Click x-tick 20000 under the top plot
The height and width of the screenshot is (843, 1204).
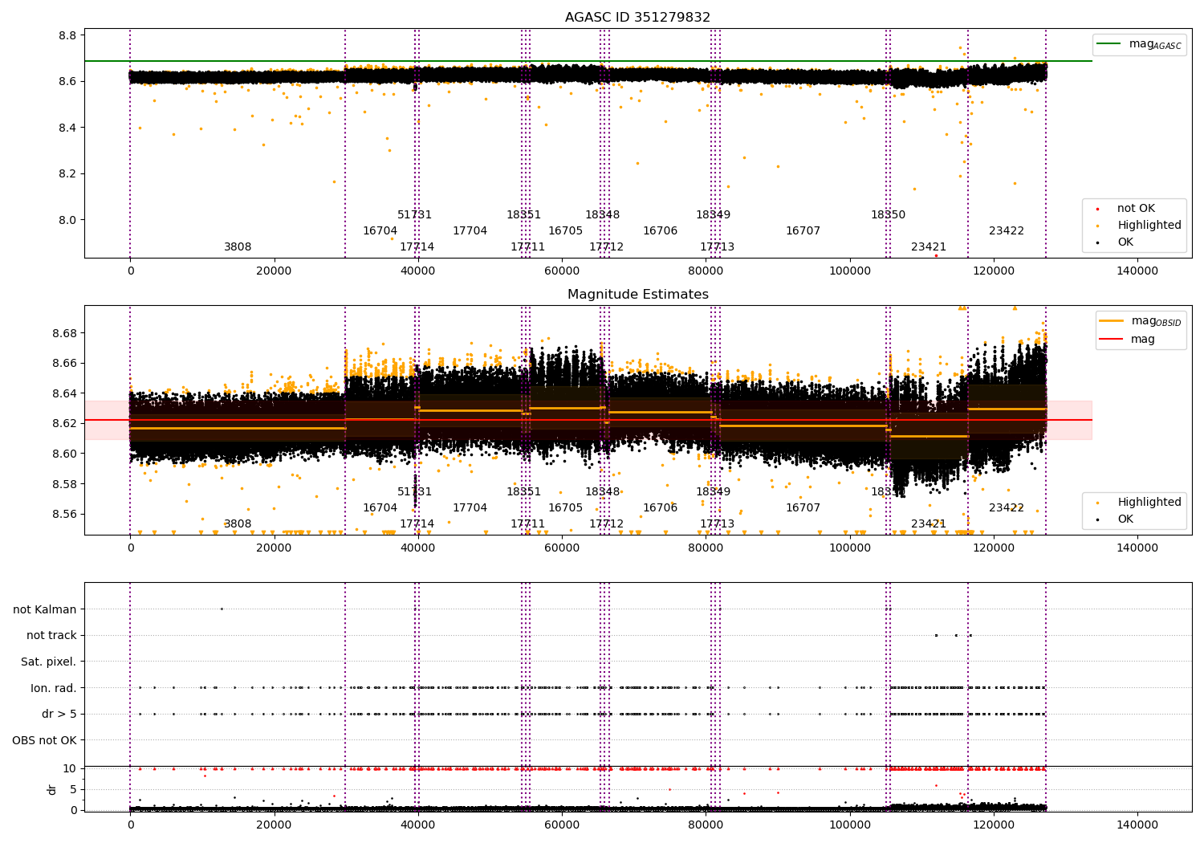(x=274, y=271)
